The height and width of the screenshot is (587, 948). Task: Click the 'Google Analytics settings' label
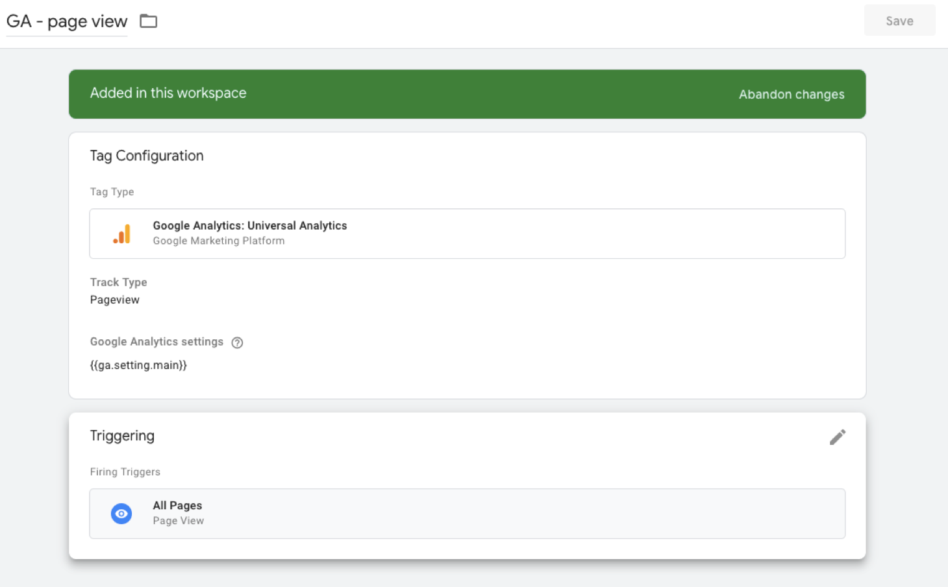coord(156,342)
